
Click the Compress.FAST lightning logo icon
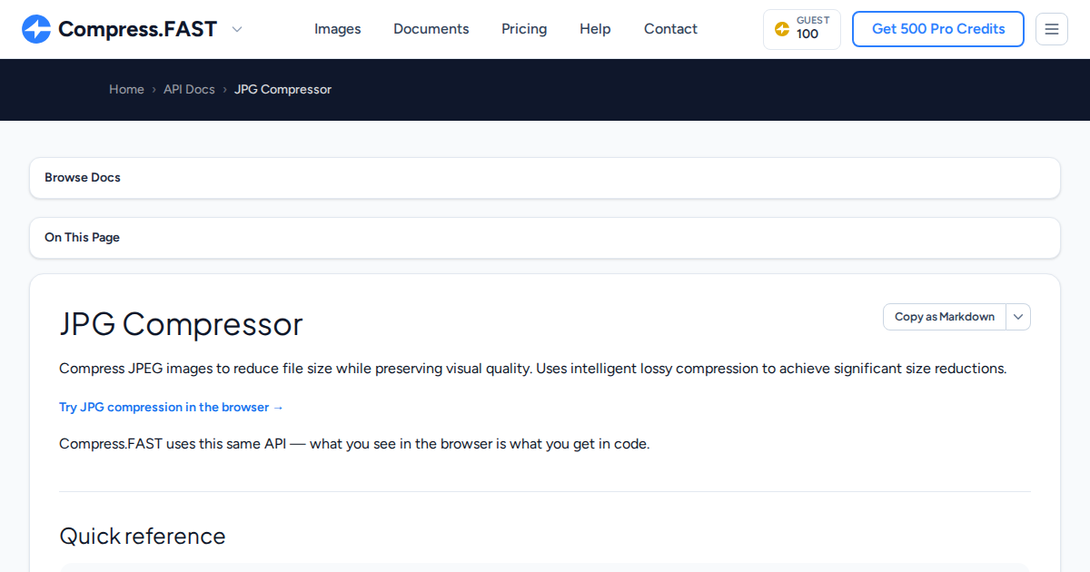click(36, 29)
